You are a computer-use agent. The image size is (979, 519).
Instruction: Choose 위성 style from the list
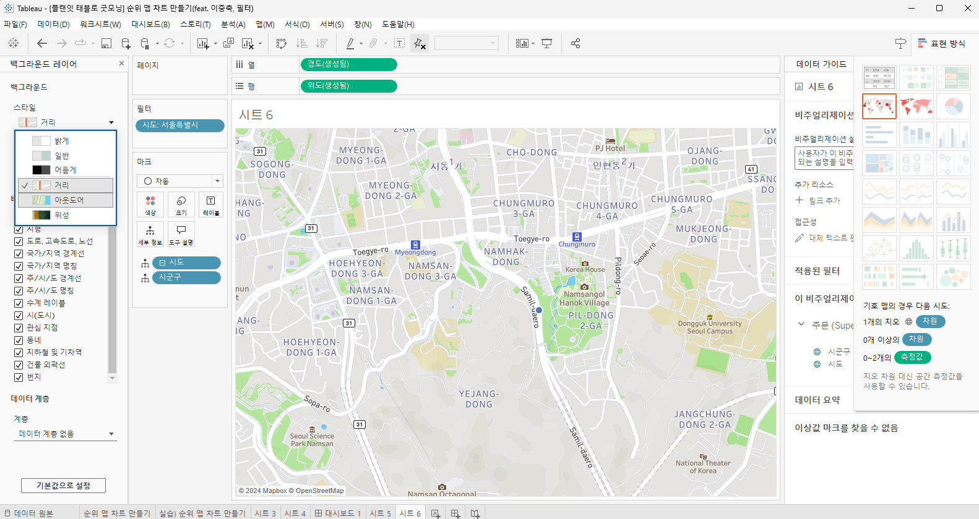[x=66, y=215]
